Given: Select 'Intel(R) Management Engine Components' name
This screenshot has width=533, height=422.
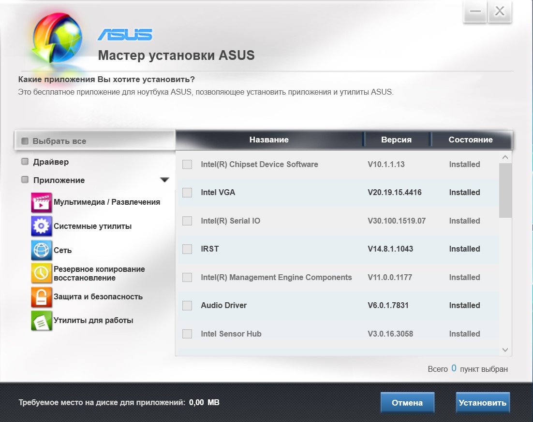Looking at the screenshot, I should [x=276, y=277].
